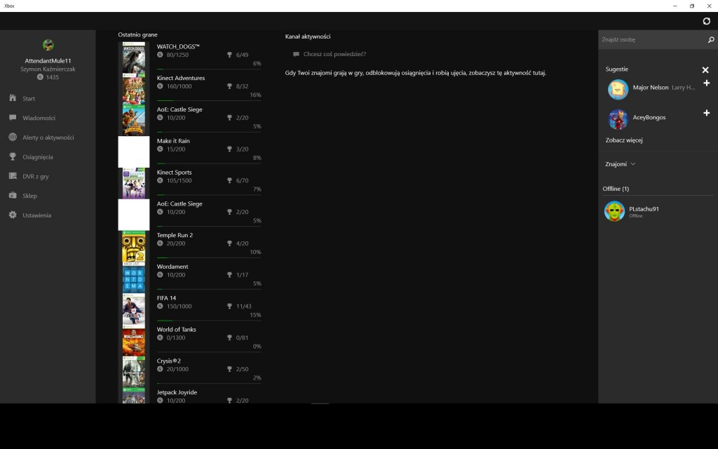This screenshot has height=449, width=718.
Task: Add Major Nelson as friend
Action: 707,83
